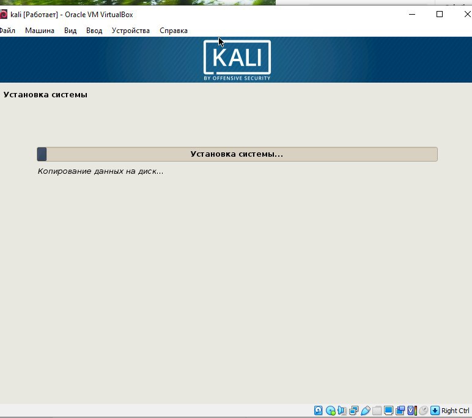Click the recording status icon
This screenshot has width=472, height=418.
coord(400,410)
